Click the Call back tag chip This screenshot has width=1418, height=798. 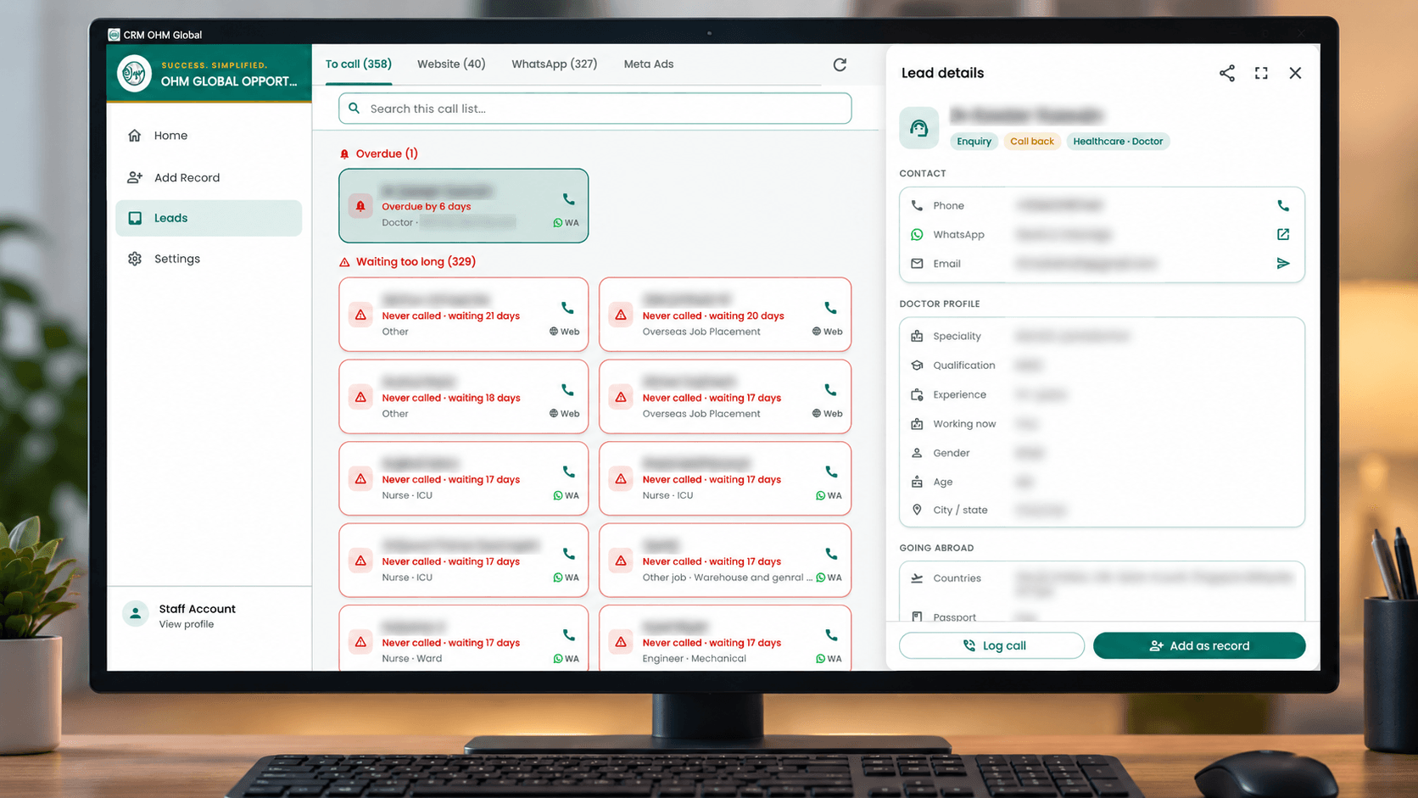(1031, 142)
